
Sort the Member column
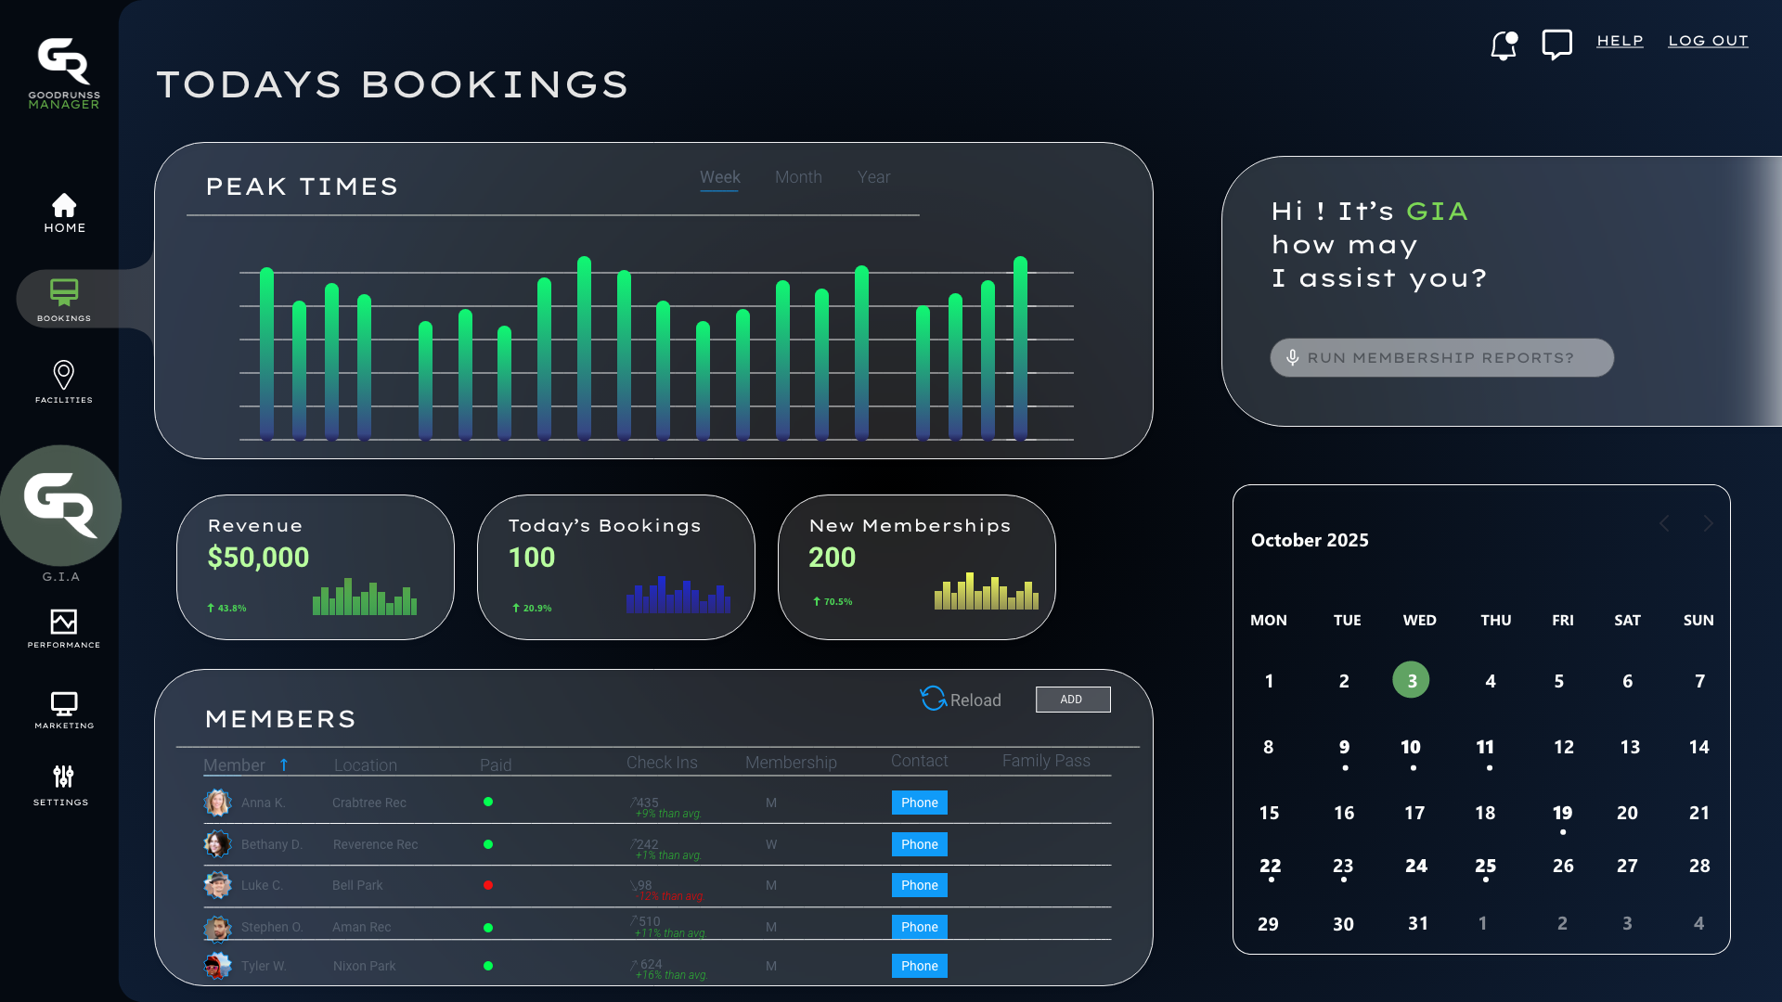click(283, 764)
